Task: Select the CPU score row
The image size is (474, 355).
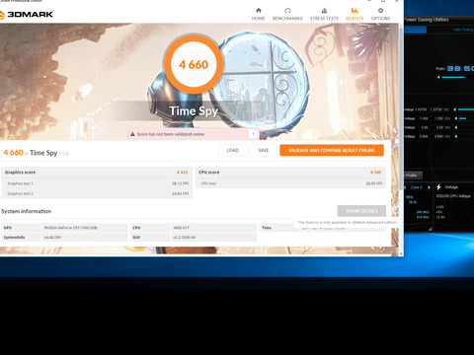Action: pyautogui.click(x=290, y=173)
